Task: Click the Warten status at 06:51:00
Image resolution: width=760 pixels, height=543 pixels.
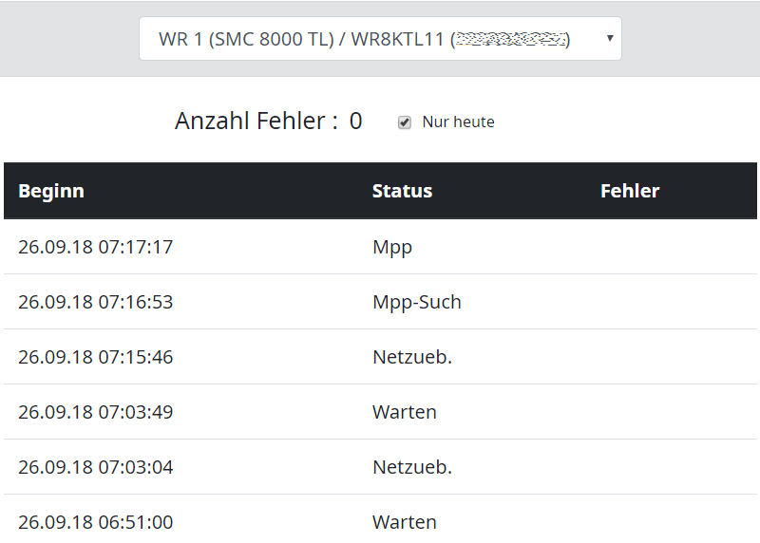Action: (x=404, y=522)
